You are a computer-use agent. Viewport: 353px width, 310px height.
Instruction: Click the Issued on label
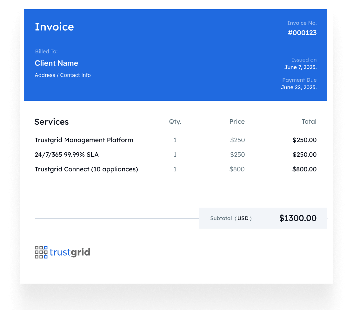(x=304, y=60)
